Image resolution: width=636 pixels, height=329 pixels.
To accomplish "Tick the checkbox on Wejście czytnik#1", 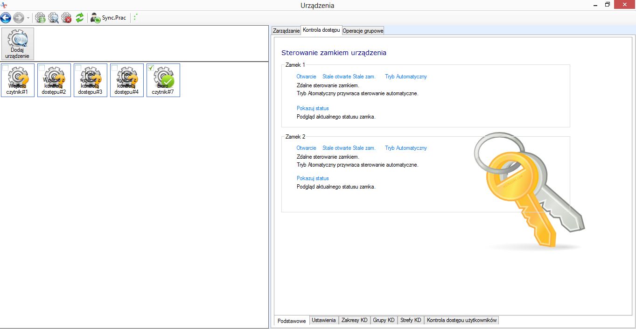I will pos(6,68).
